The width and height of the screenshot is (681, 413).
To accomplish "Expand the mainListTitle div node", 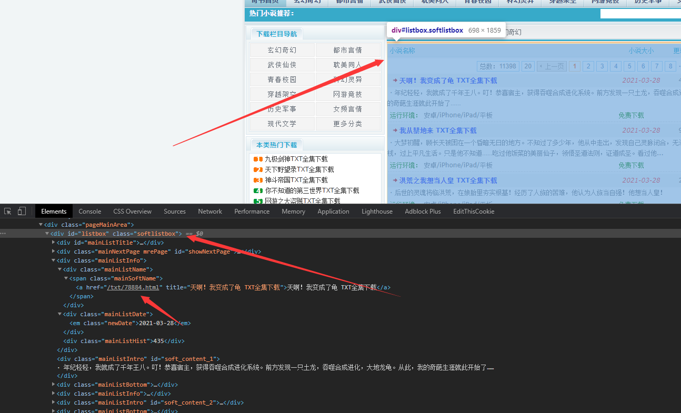I will click(53, 243).
